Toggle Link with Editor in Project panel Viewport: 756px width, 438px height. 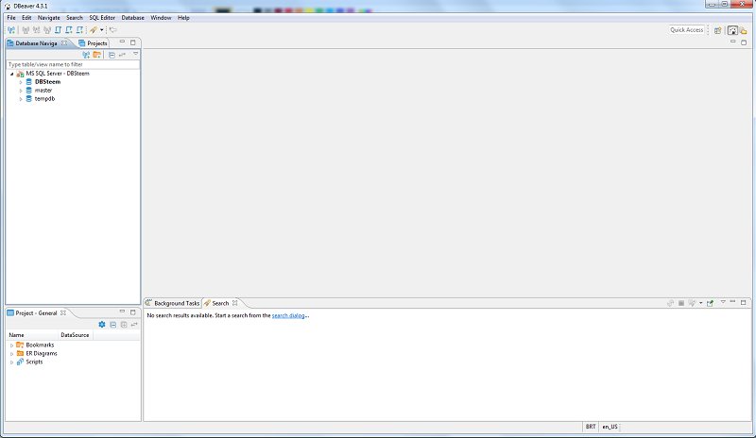[134, 325]
